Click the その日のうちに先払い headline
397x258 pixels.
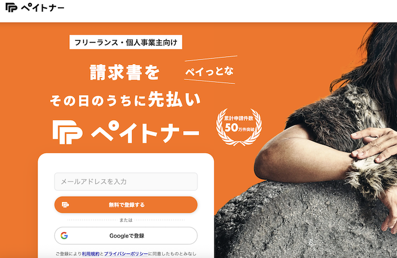tap(125, 100)
